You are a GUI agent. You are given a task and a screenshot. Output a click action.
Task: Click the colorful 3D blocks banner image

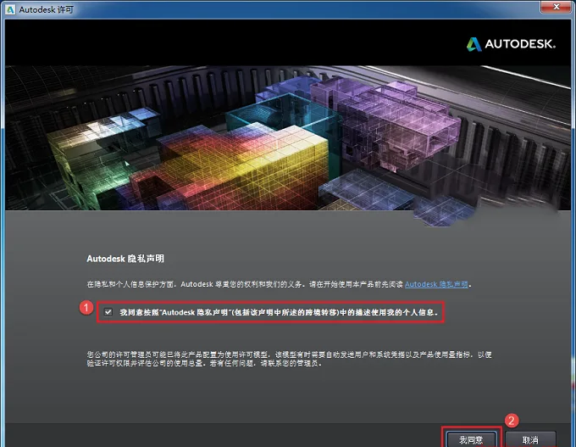click(x=288, y=138)
